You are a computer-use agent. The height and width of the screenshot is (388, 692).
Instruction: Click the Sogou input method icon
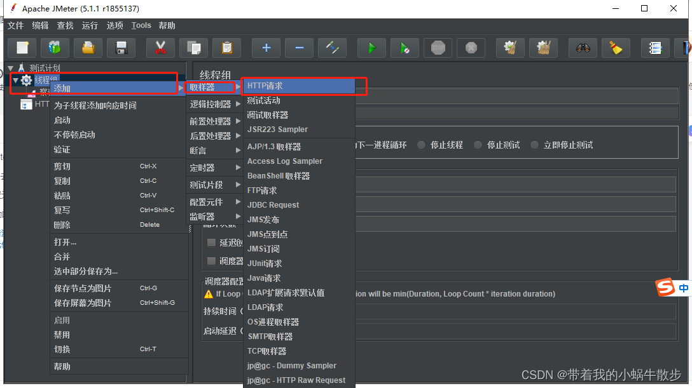click(x=665, y=288)
